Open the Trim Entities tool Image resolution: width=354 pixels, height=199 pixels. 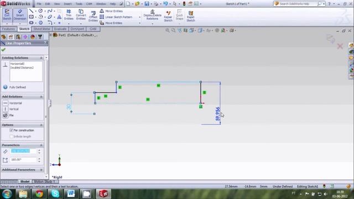69,15
